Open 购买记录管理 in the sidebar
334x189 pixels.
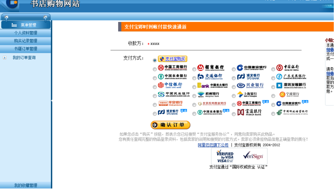pos(26,41)
